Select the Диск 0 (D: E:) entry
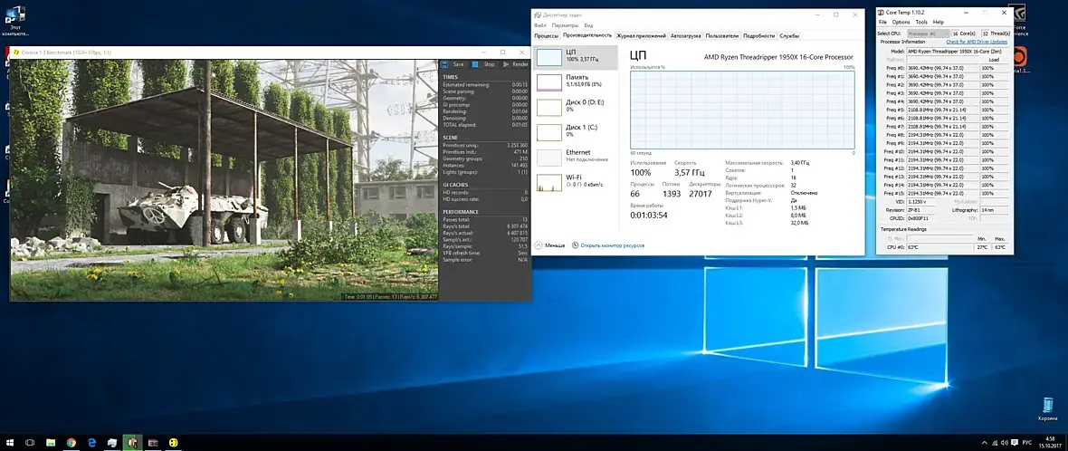1068x451 pixels. pos(577,106)
